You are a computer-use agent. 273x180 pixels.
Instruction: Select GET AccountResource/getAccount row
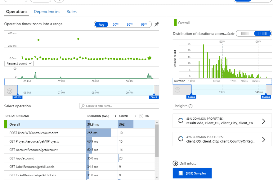point(79,150)
